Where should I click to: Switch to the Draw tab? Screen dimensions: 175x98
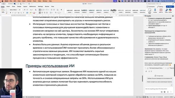click(x=13, y=7)
